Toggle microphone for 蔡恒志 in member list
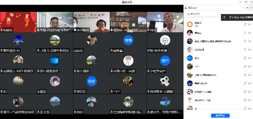253x119 pixels. [x=245, y=33]
